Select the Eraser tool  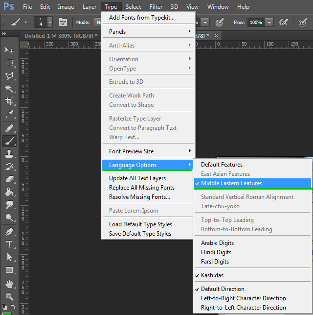[9, 179]
